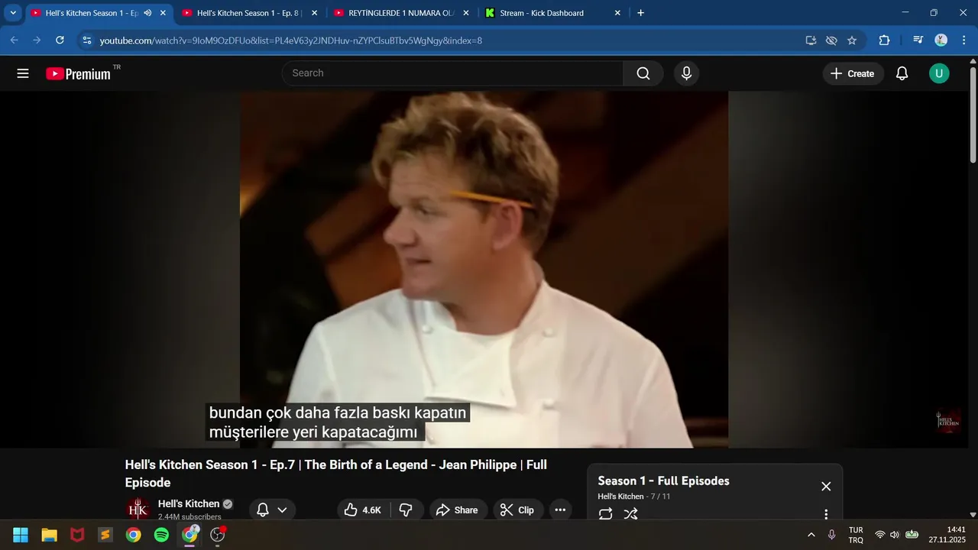Bookmark this page with the star
Screen dimensions: 978x550
pyautogui.click(x=852, y=40)
